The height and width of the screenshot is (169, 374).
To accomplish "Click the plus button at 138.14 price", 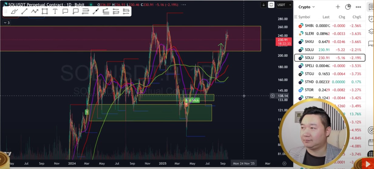I will (x=273, y=96).
